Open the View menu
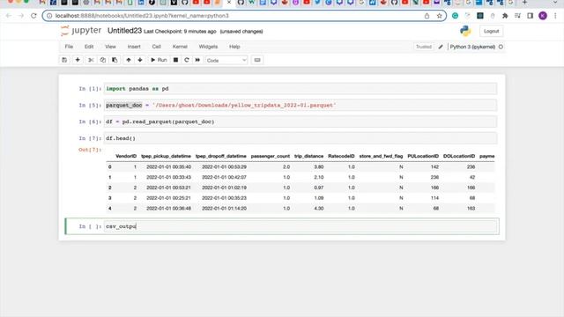The image size is (564, 317). coord(110,47)
